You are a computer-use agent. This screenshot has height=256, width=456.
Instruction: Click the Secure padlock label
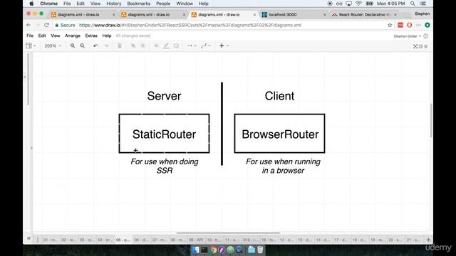pyautogui.click(x=65, y=26)
